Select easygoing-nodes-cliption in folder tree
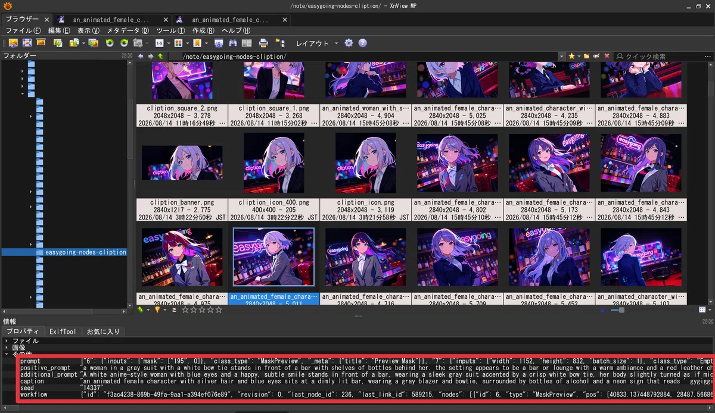Screen dimensions: 715x413 point(86,252)
